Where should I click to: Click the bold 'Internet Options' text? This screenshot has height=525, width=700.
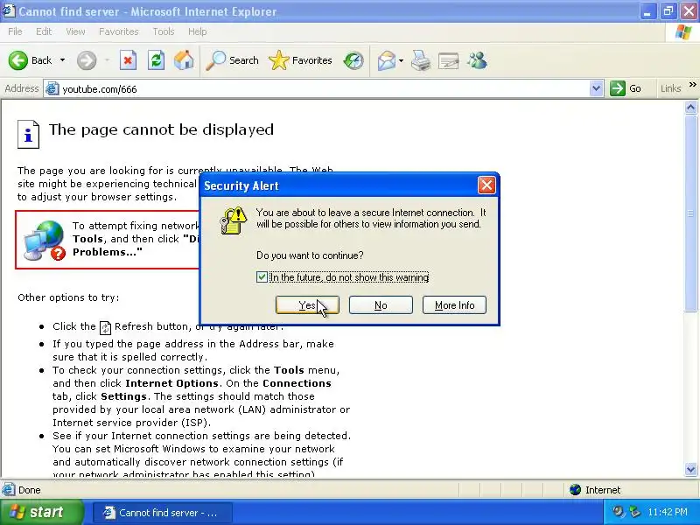point(171,383)
